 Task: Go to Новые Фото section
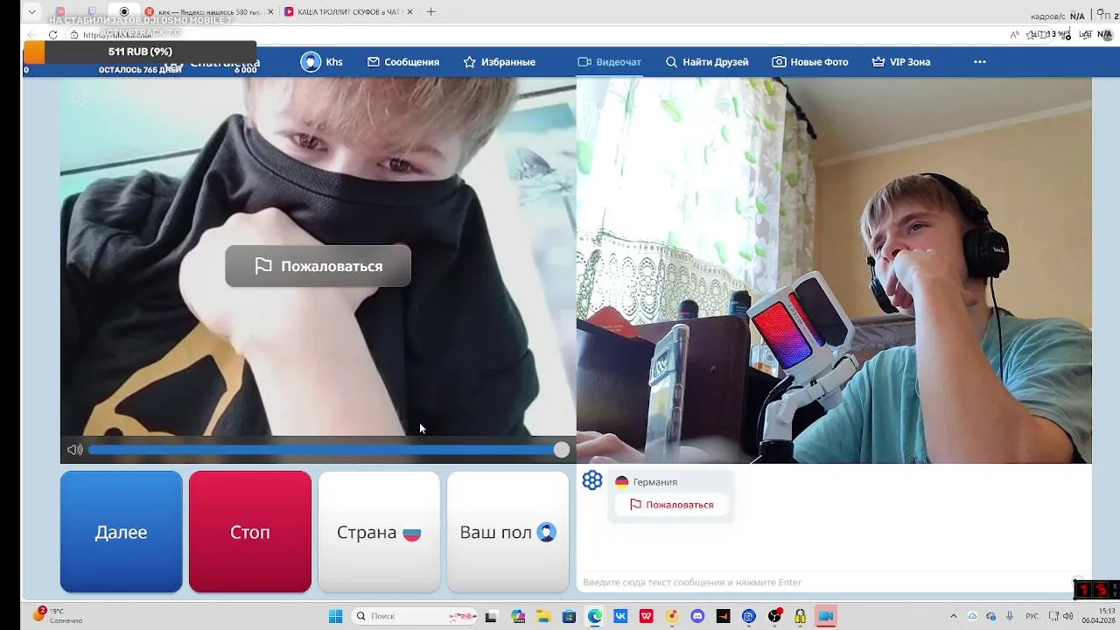click(810, 62)
